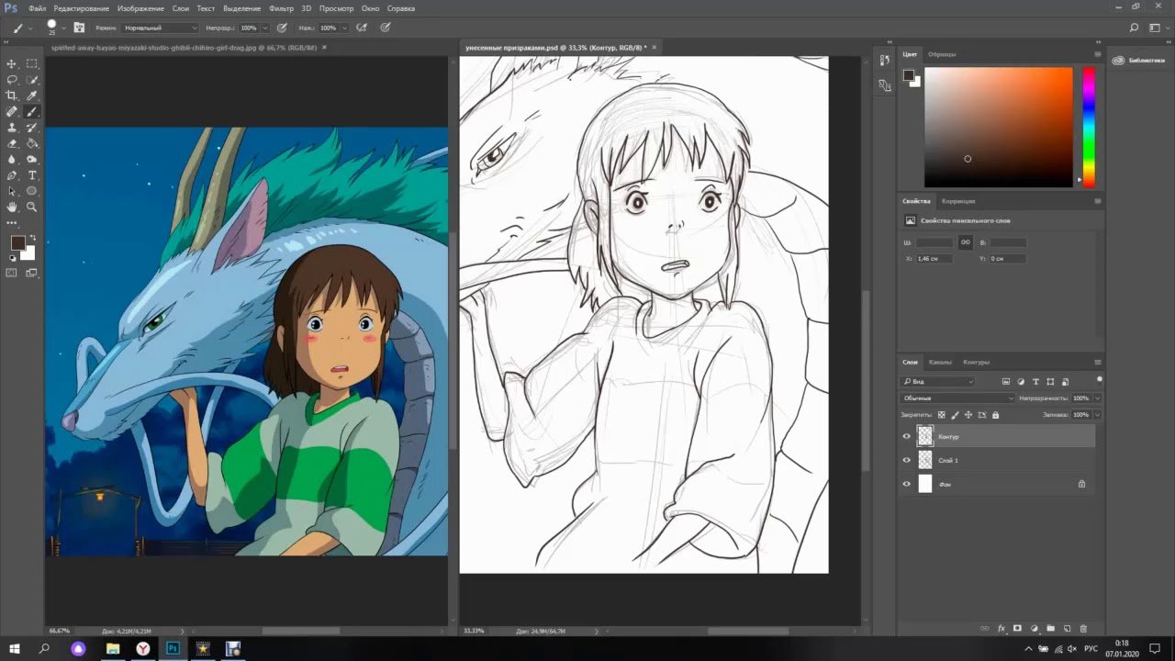Toggle pressure for brush size
Image resolution: width=1175 pixels, height=661 pixels.
(x=385, y=28)
